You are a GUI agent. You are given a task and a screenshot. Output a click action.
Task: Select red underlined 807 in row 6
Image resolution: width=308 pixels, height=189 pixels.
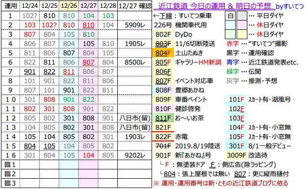pyautogui.click(x=88, y=62)
